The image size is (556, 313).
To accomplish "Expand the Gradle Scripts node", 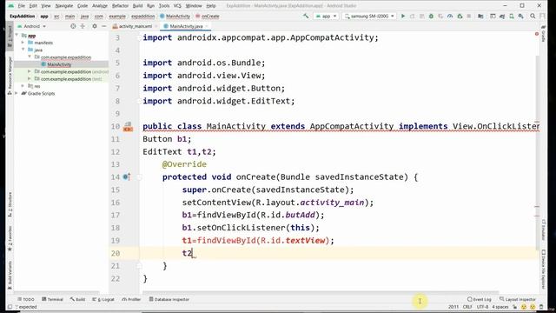I will (17, 93).
